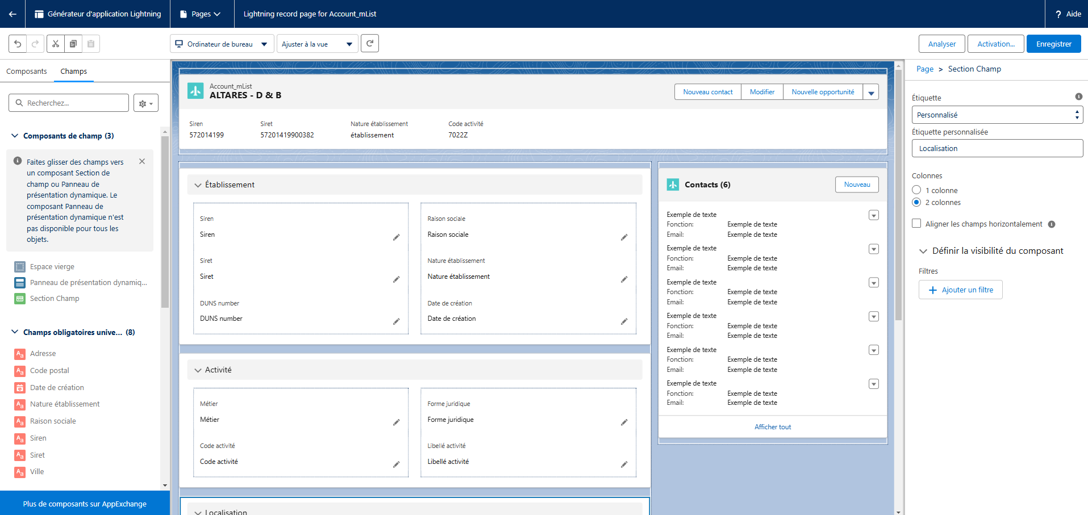Open the Pages dropdown menu
This screenshot has width=1088, height=515.
[202, 14]
